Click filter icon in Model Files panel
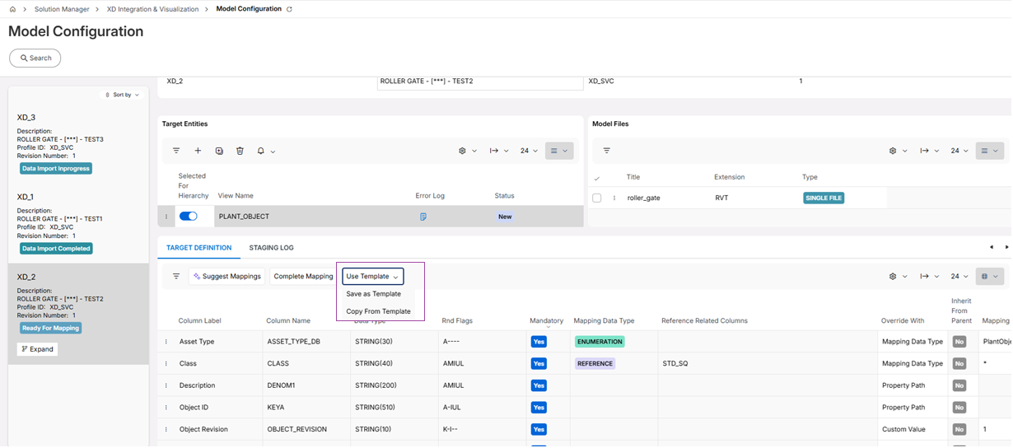 (x=607, y=151)
